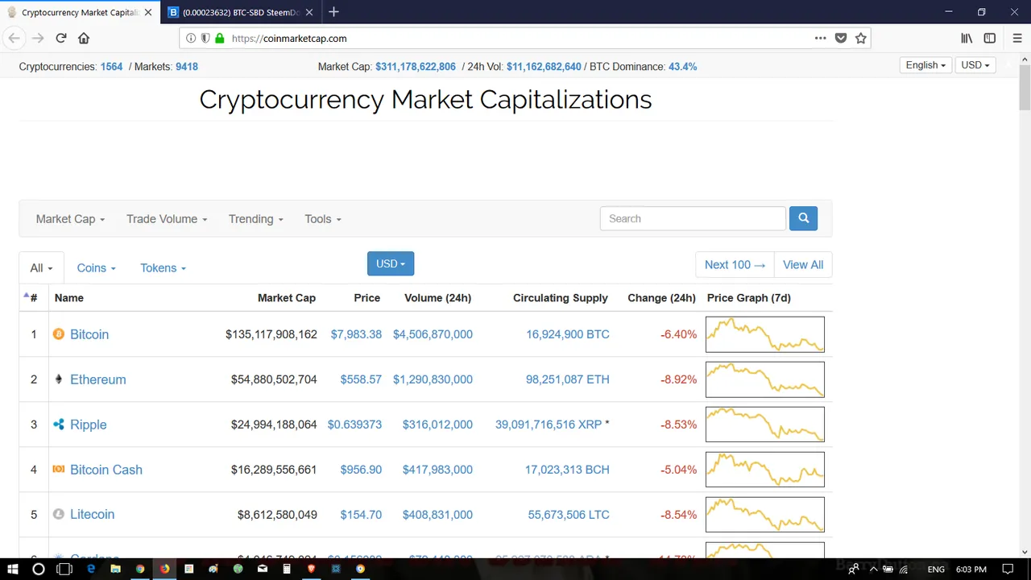Show the browser sidebar
The height and width of the screenshot is (580, 1031).
pos(990,38)
